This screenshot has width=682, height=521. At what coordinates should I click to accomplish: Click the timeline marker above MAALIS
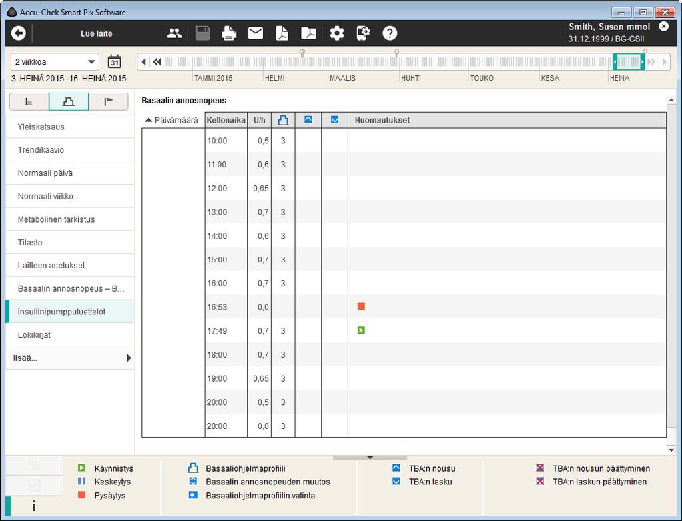302,52
